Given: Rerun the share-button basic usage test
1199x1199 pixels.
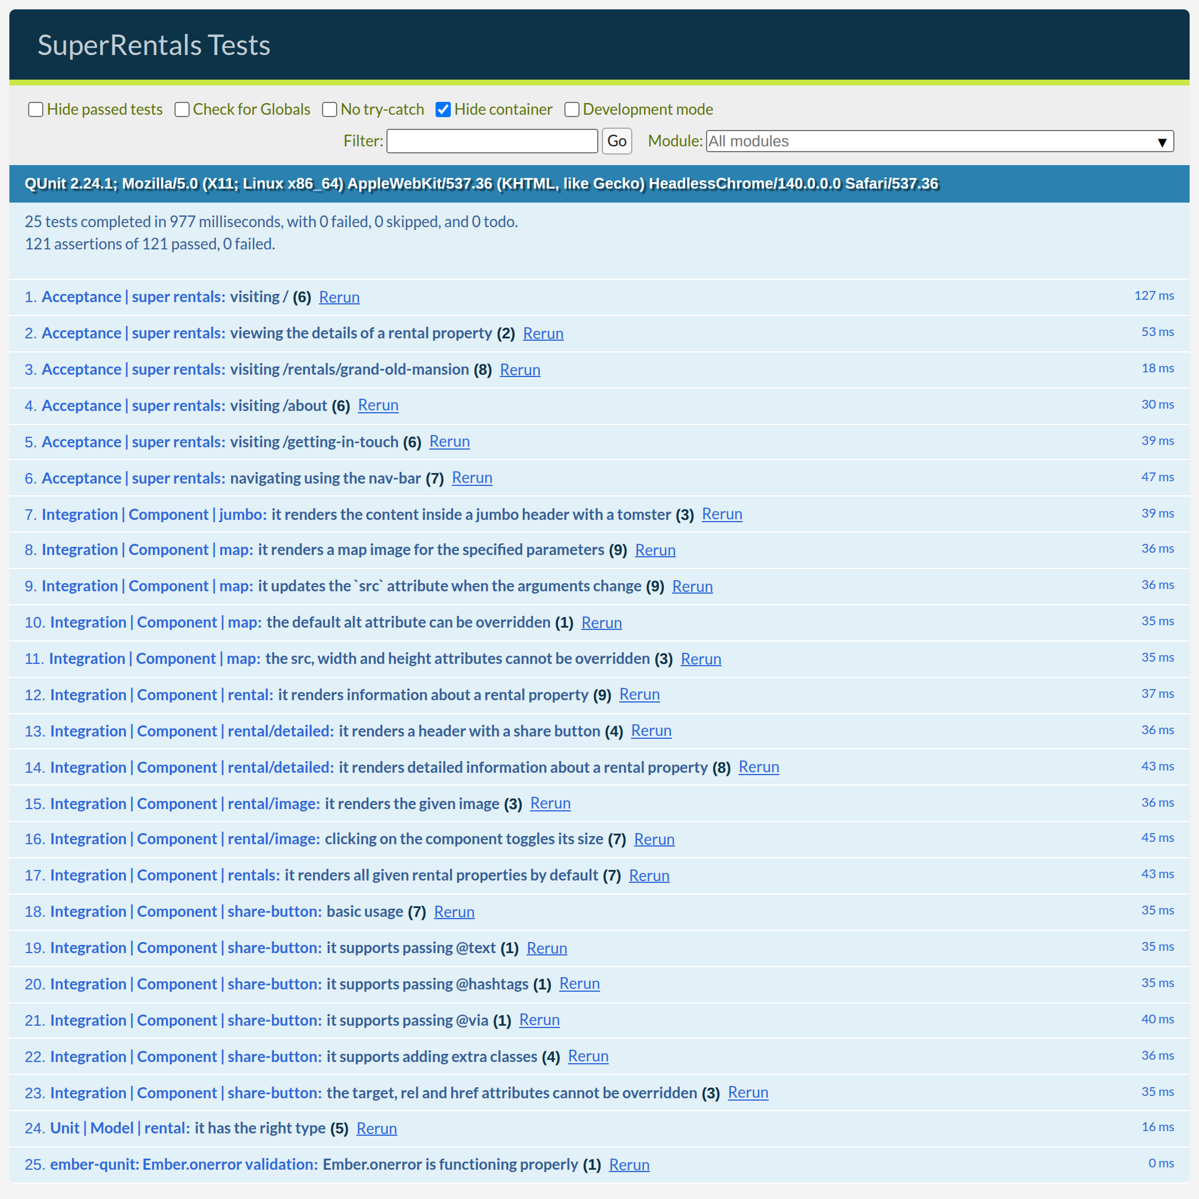Looking at the screenshot, I should coord(454,912).
